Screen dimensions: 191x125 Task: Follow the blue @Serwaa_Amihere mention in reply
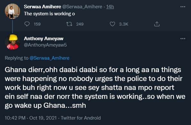(x=50, y=58)
